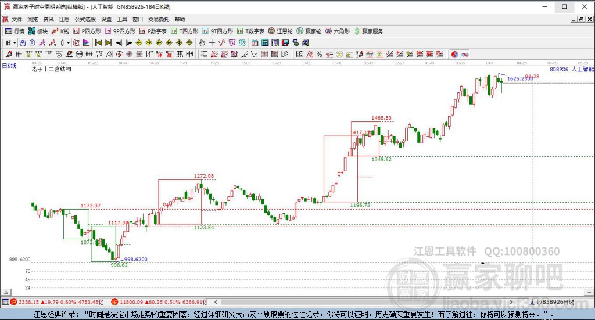Click the 858926 人工智能 stock label
This screenshot has width=595, height=320.
coord(571,69)
